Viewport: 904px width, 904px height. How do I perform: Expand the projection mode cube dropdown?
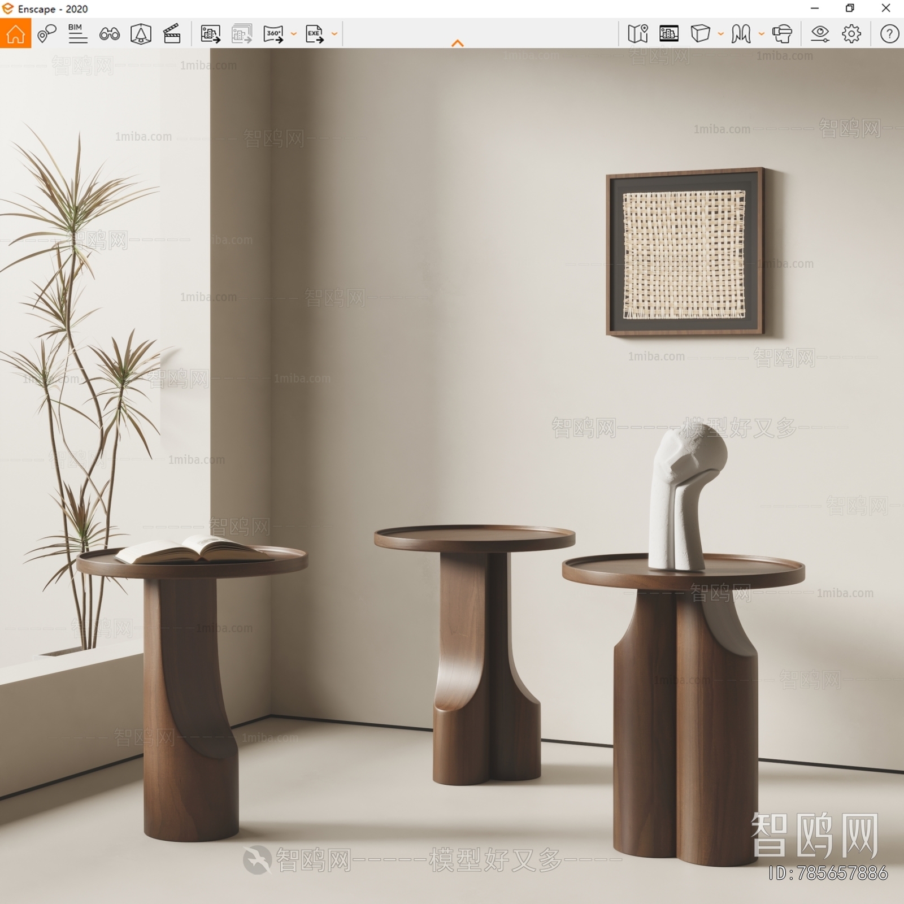[720, 35]
